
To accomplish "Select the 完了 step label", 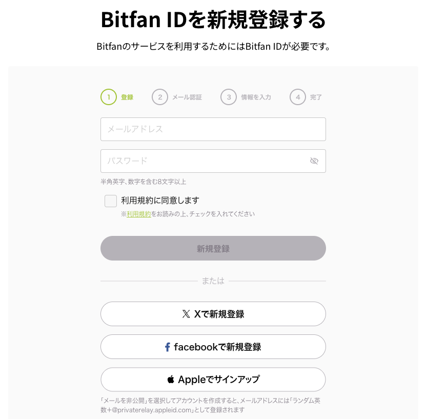I will coord(316,97).
